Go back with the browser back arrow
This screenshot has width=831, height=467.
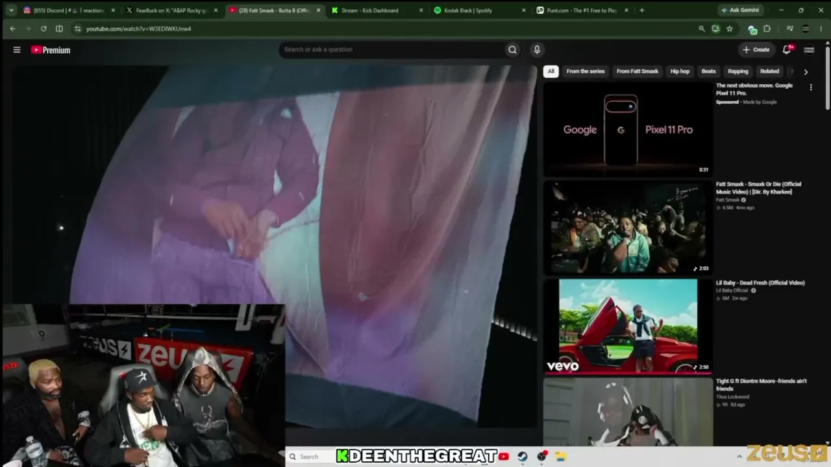[x=12, y=29]
